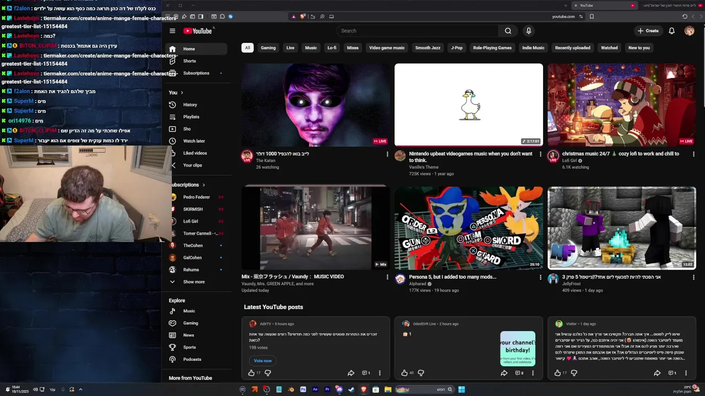Open the YouTube hamburger guide menu
705x396 pixels.
coord(172,31)
